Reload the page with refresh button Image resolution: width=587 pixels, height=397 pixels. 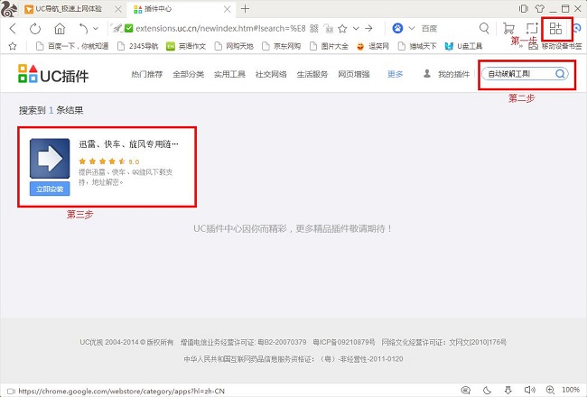[36, 29]
